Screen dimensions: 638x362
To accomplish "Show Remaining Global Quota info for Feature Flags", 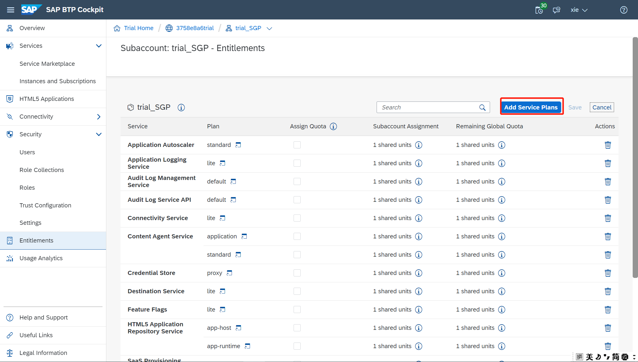I will pos(502,309).
